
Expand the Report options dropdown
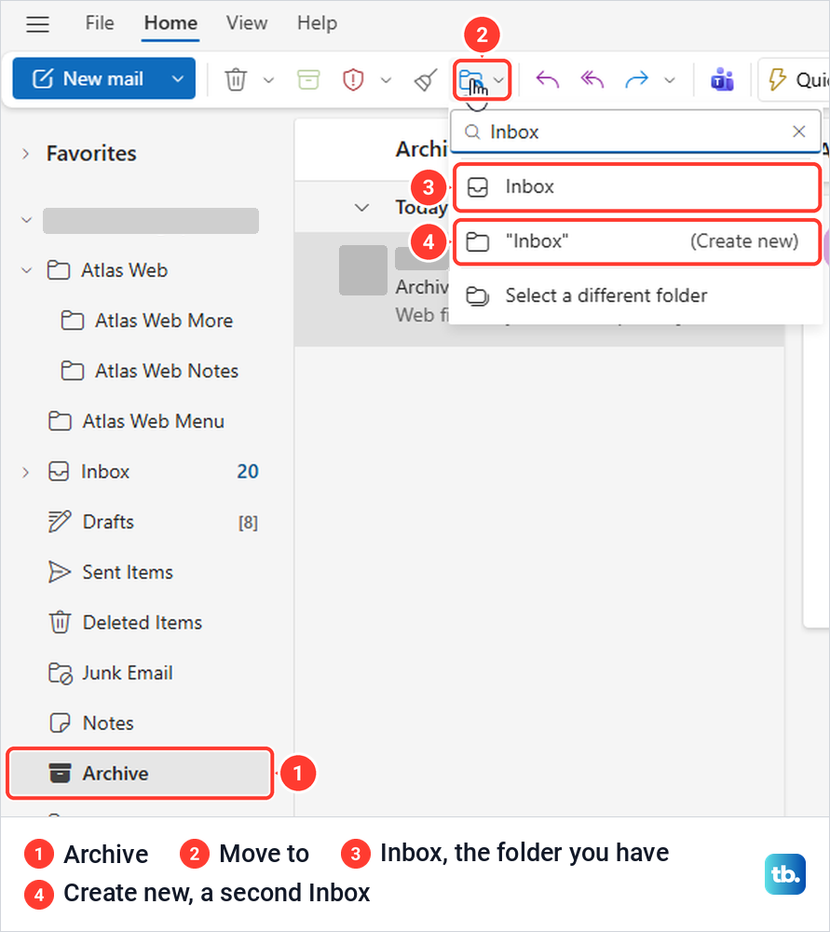387,79
